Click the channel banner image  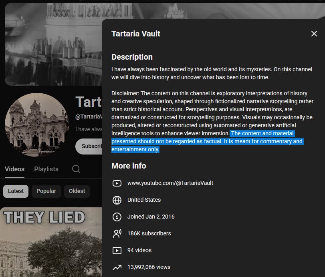tap(53, 44)
